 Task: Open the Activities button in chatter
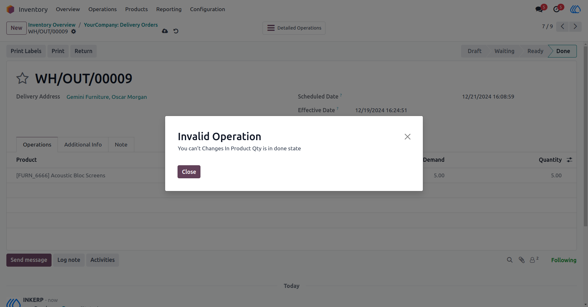(x=102, y=260)
